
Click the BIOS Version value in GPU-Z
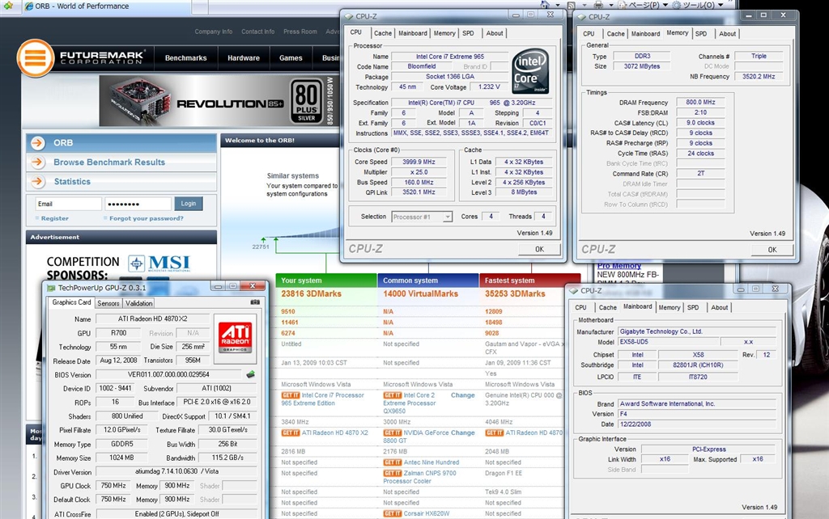[x=168, y=375]
